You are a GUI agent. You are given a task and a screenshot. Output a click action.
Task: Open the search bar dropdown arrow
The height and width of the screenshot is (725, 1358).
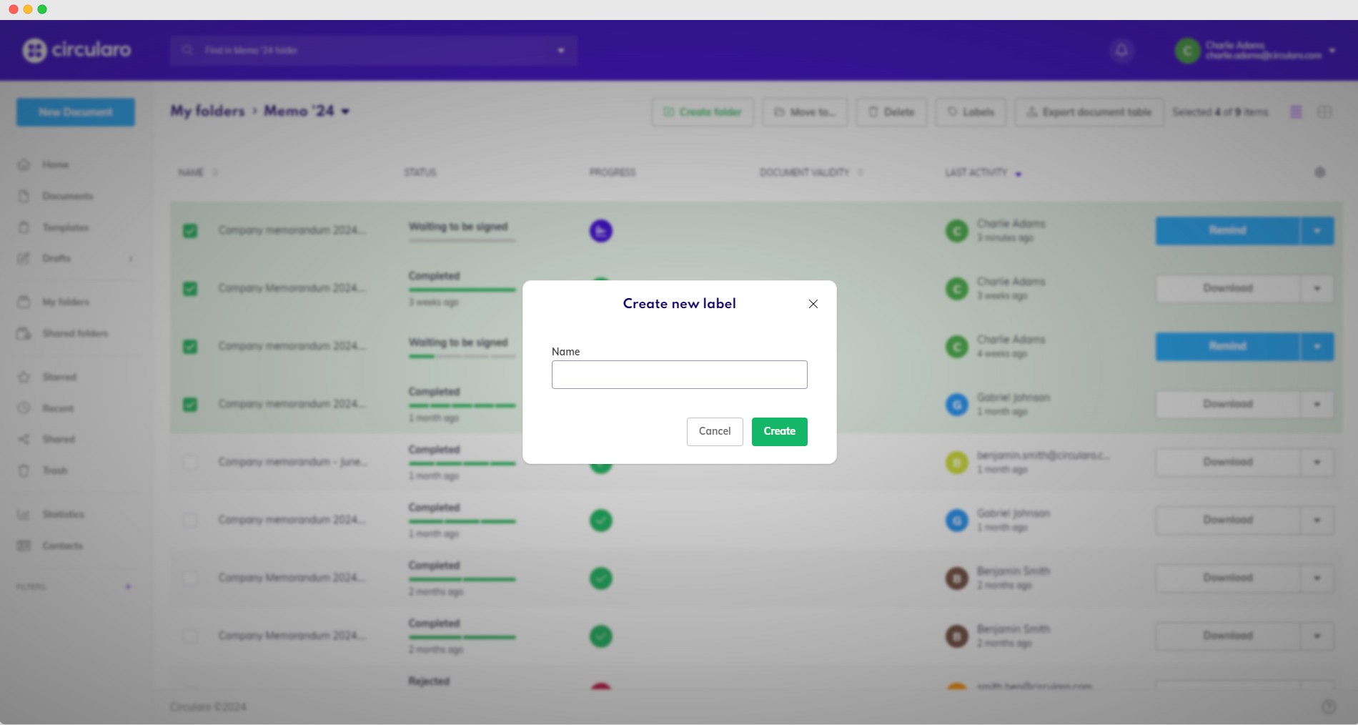[x=561, y=50]
